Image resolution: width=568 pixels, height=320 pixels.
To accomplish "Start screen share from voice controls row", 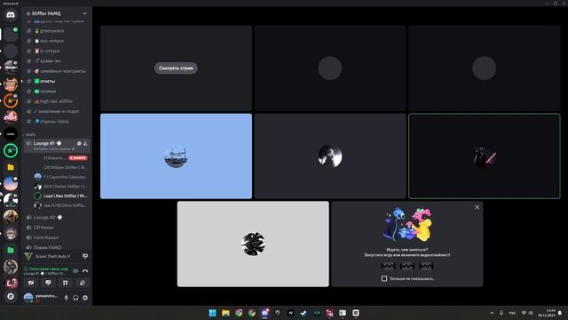I will pos(48,283).
